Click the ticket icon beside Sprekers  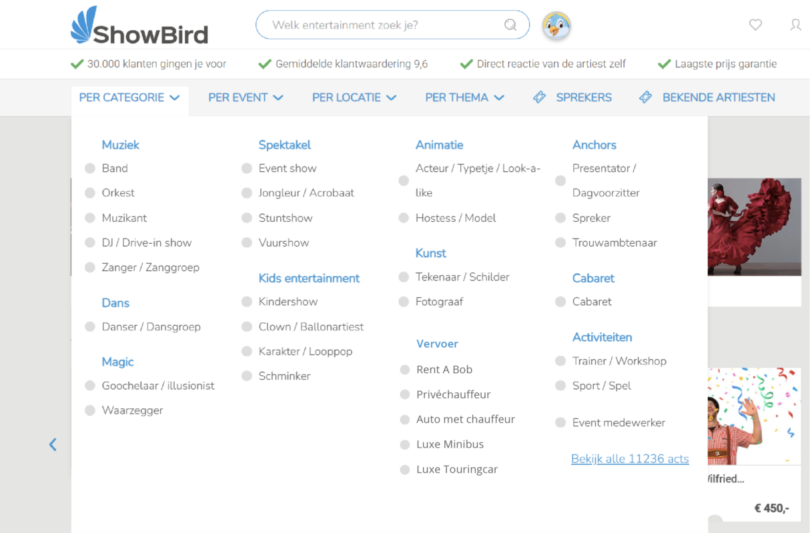click(539, 97)
